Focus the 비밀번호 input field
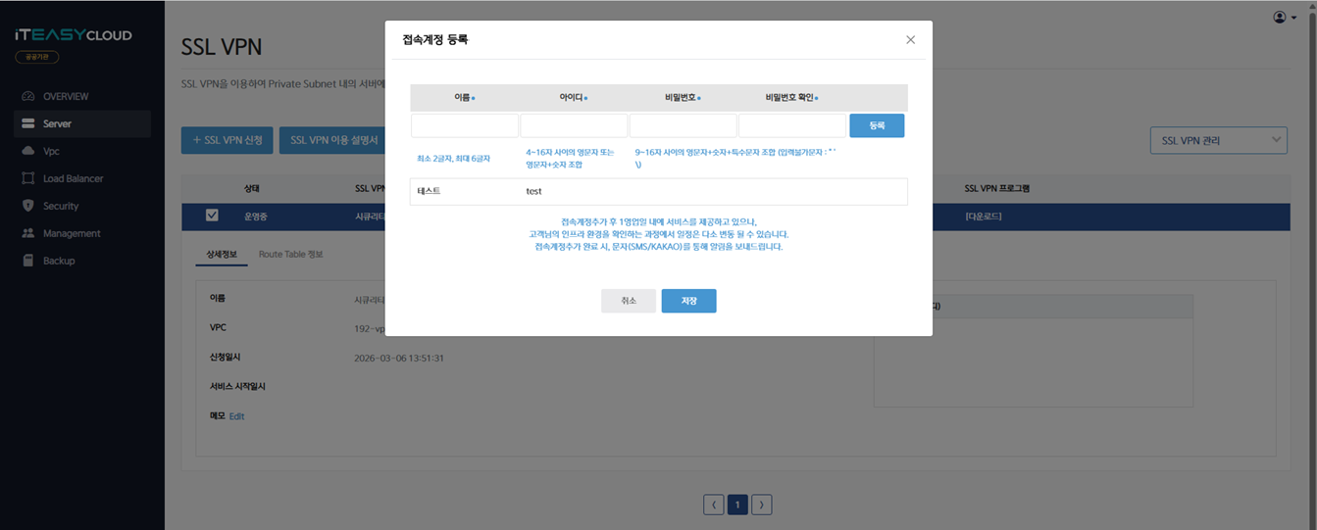This screenshot has width=1317, height=530. pos(683,125)
